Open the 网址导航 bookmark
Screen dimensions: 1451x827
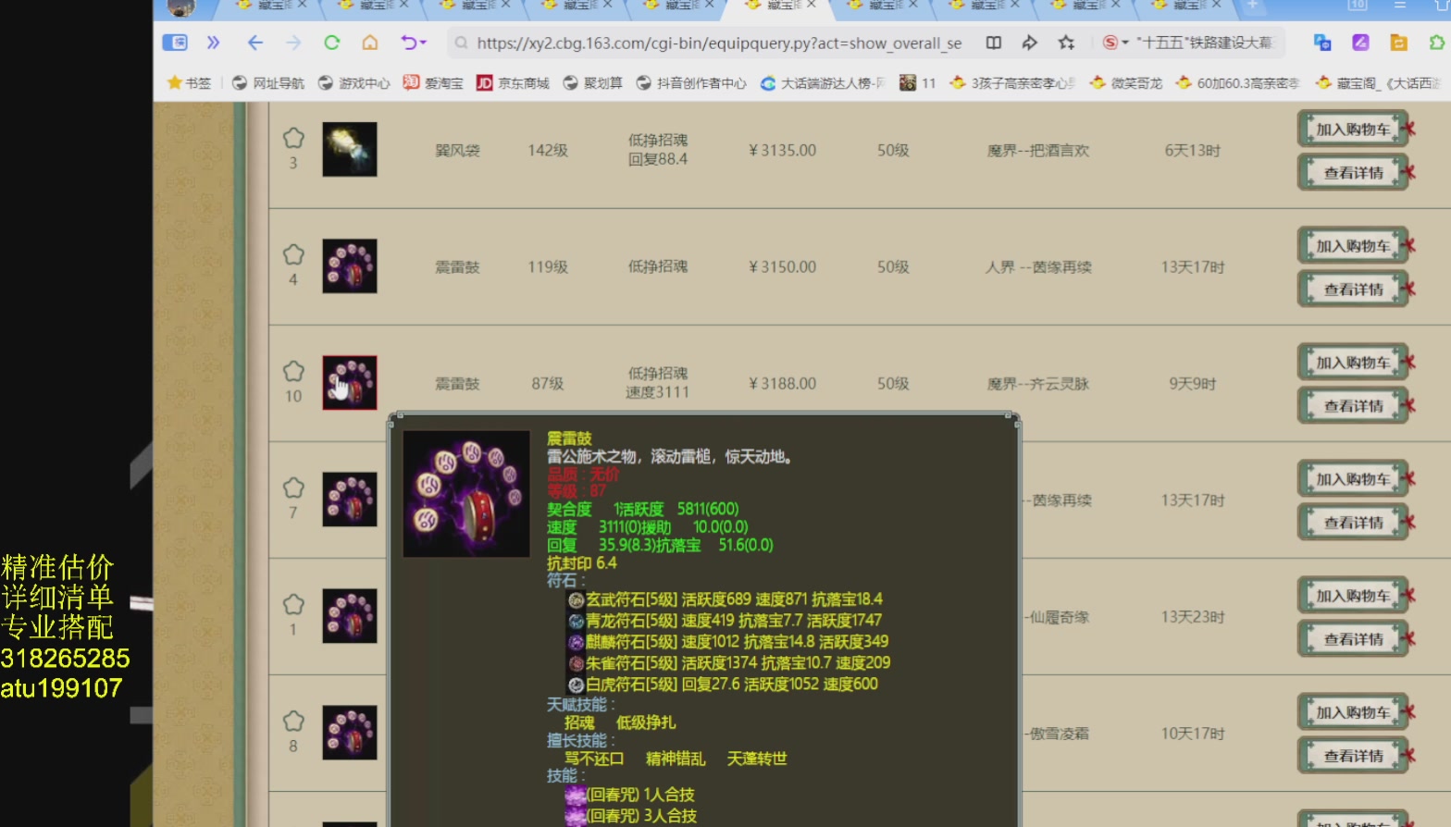268,83
